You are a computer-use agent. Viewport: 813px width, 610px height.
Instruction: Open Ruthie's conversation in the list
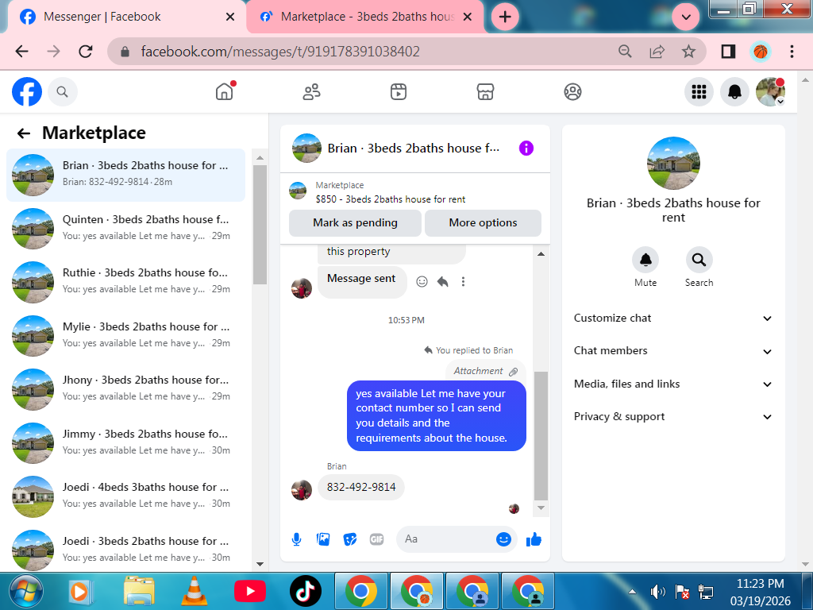(125, 282)
